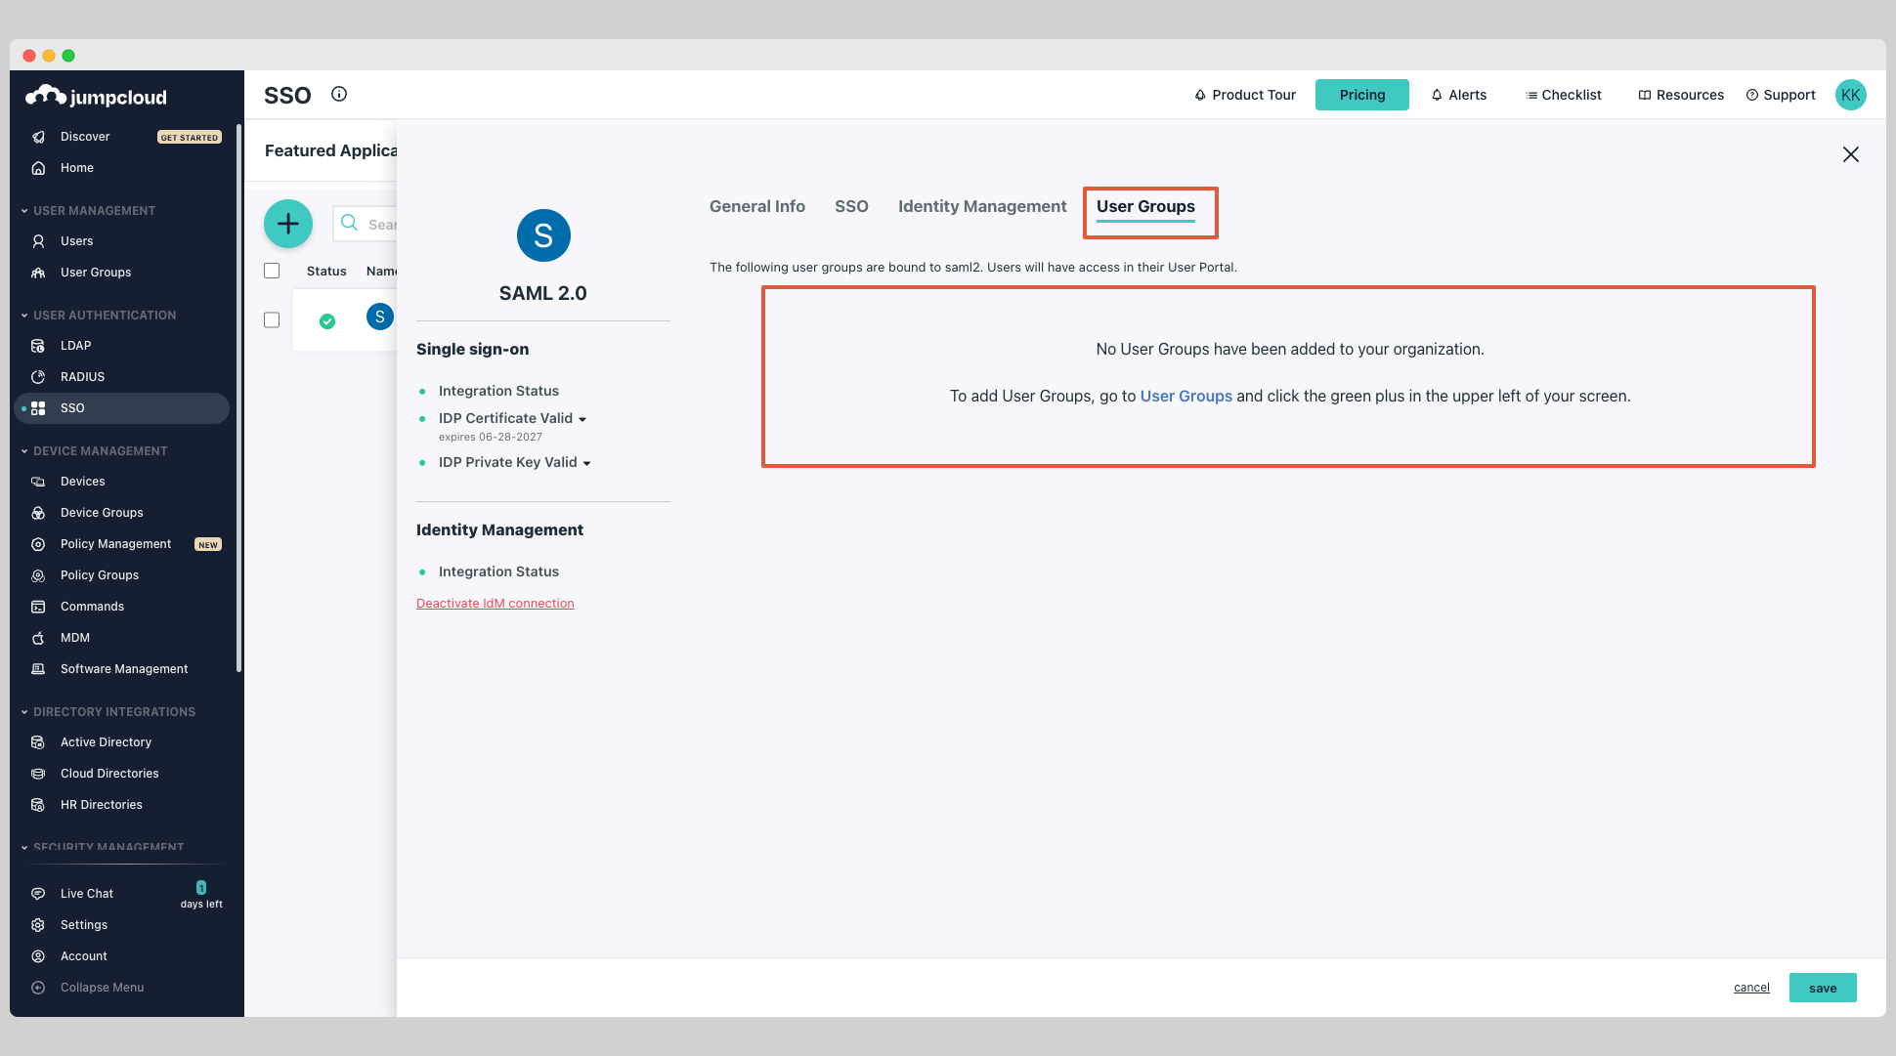Collapse the USER MANAGEMENT section
This screenshot has width=1896, height=1056.
(x=23, y=210)
